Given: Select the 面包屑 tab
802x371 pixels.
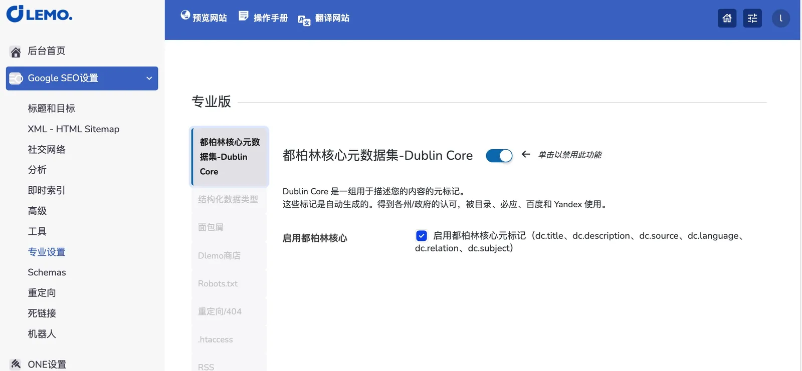Looking at the screenshot, I should click(x=211, y=227).
